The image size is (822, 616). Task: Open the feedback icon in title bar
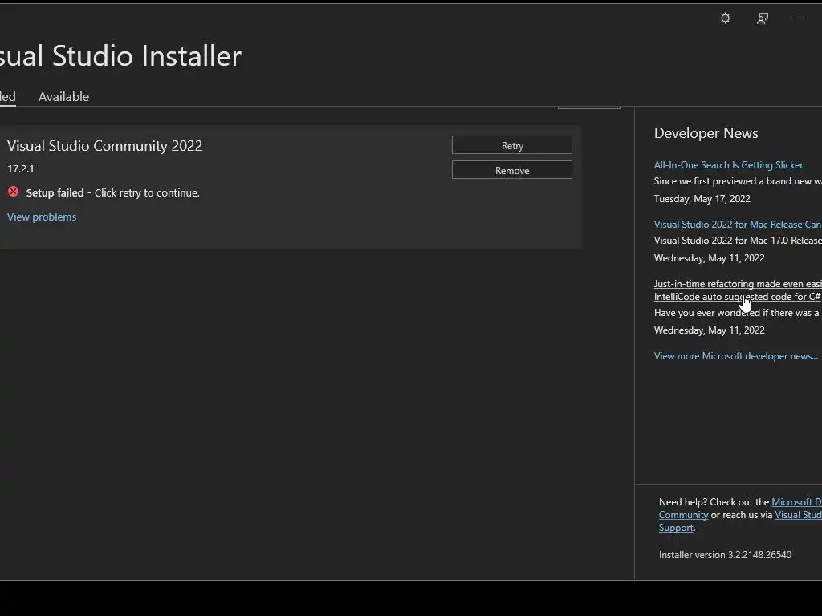click(x=763, y=18)
